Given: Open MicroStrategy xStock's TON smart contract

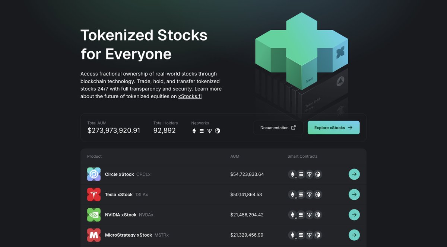Looking at the screenshot, I should pyautogui.click(x=309, y=235).
